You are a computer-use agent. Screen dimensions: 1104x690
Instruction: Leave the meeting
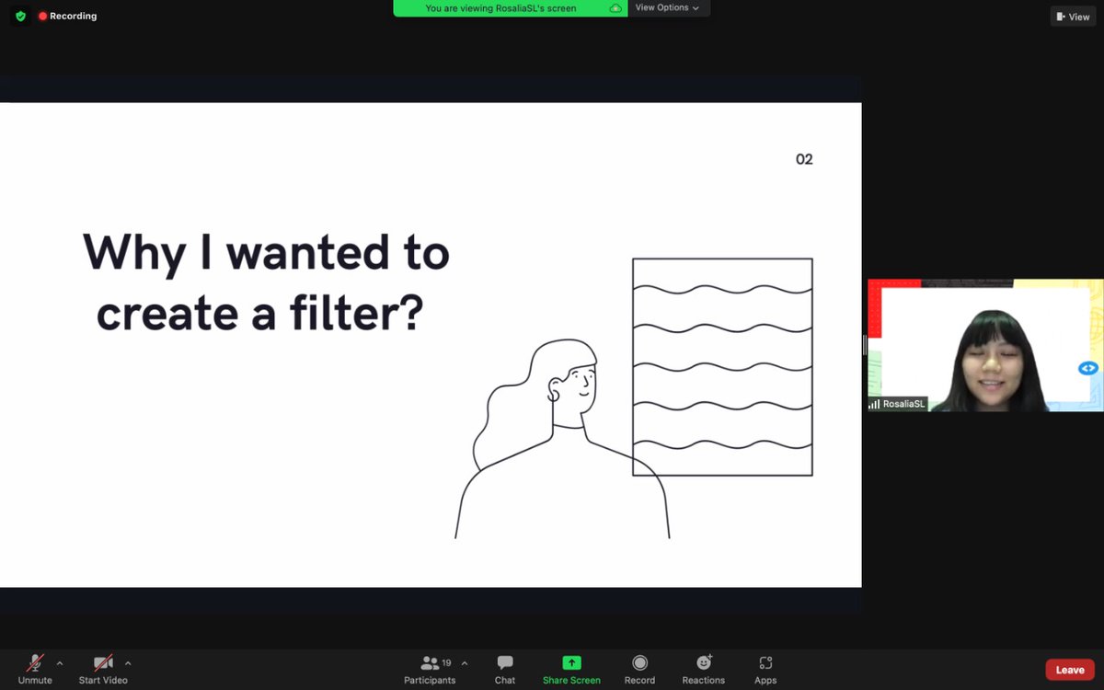point(1070,670)
